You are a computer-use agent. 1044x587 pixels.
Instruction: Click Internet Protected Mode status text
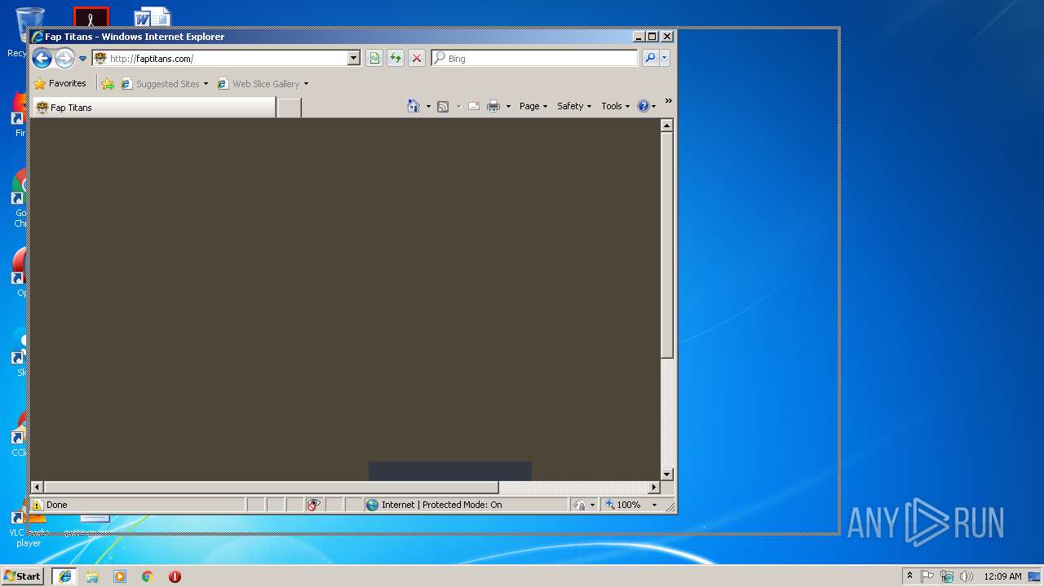click(x=441, y=505)
